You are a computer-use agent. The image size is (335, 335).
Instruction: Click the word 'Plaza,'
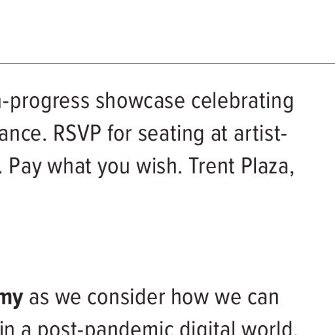[268, 166]
